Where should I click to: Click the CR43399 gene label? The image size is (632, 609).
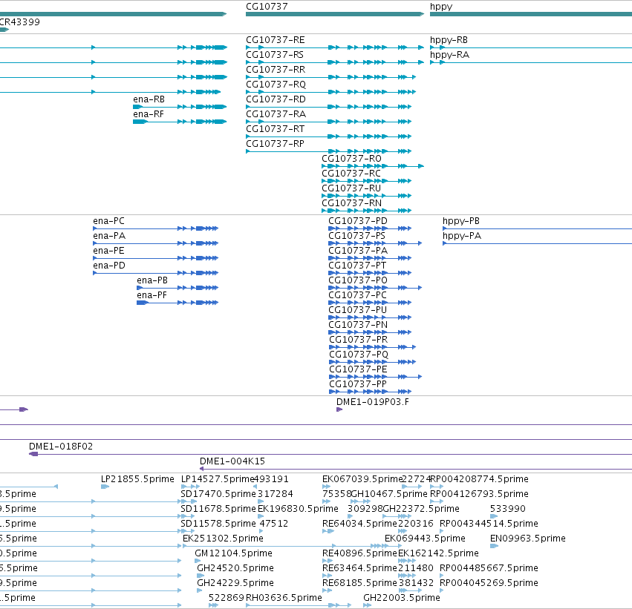pos(20,22)
